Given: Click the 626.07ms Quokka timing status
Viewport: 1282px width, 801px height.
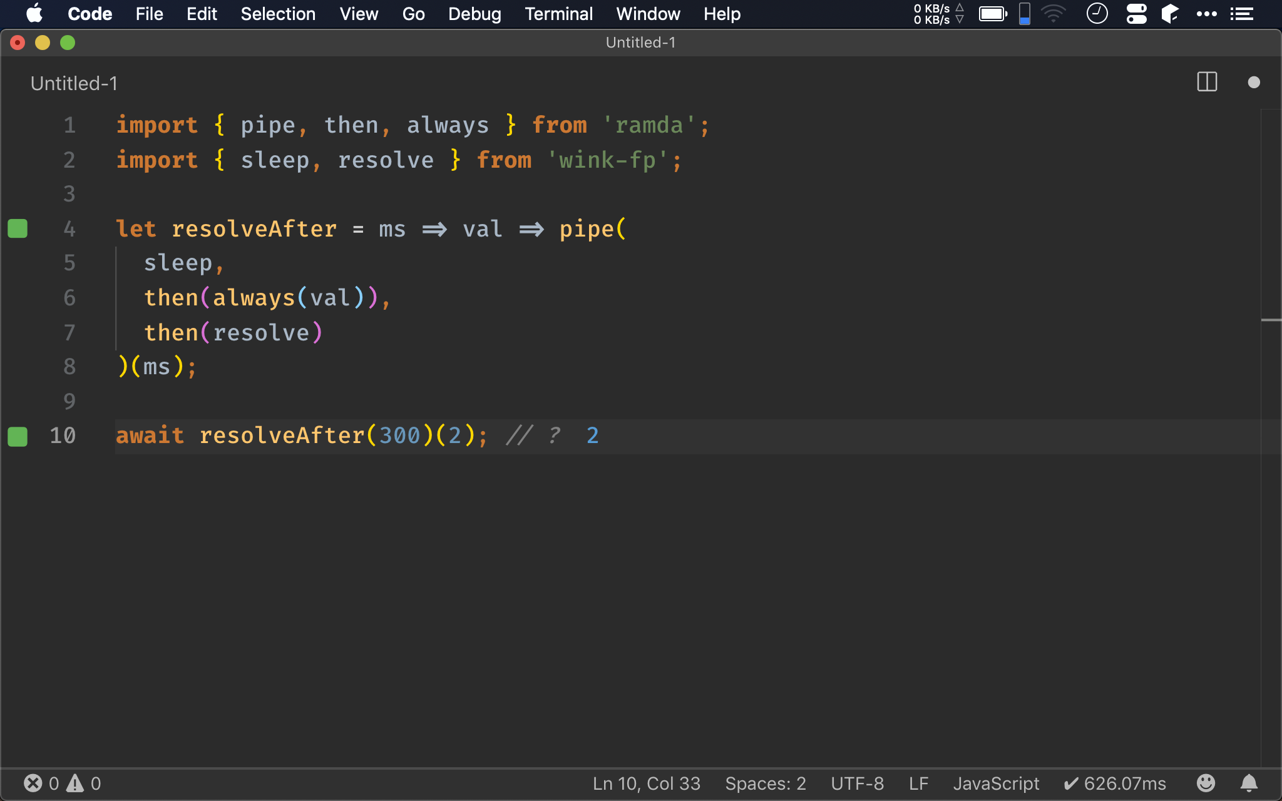Looking at the screenshot, I should 1115,783.
